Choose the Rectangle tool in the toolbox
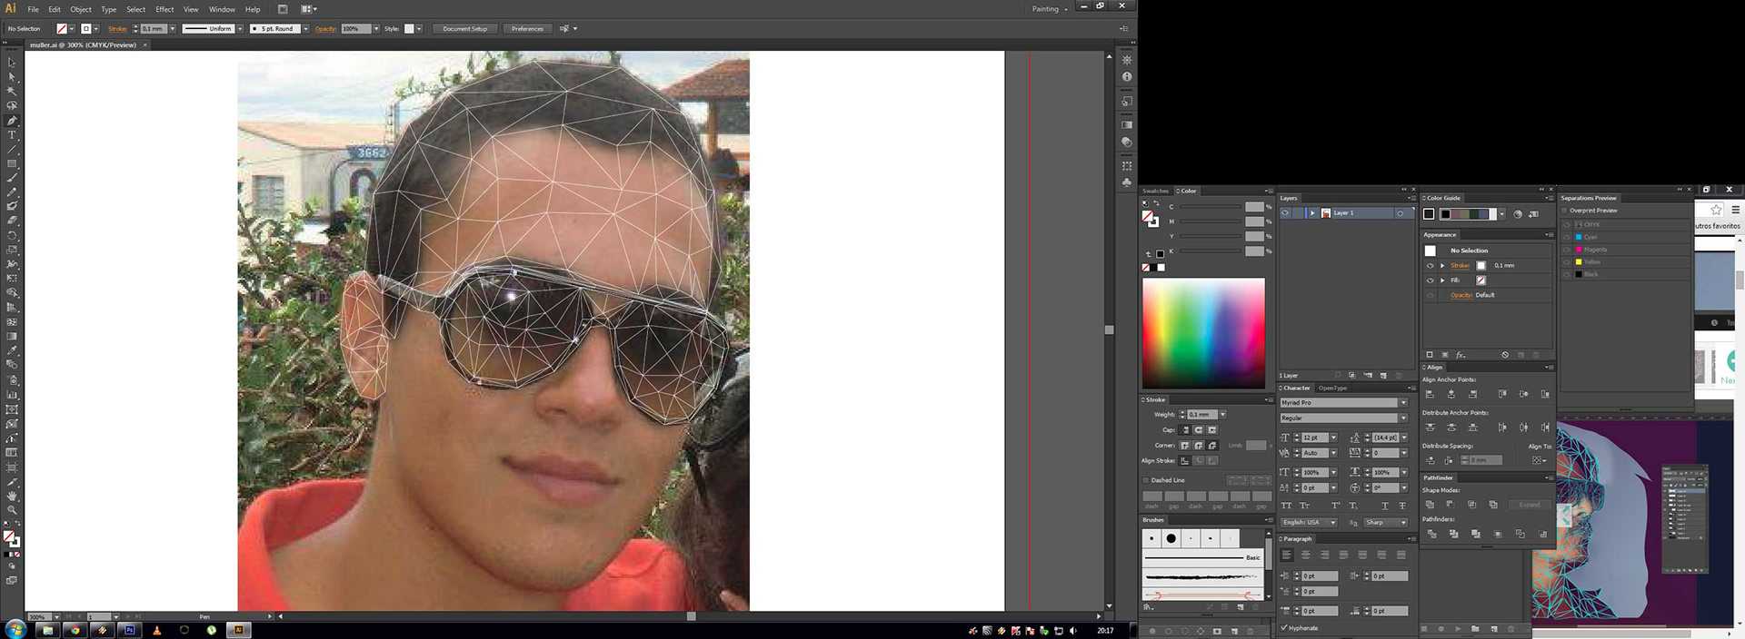 [12, 163]
